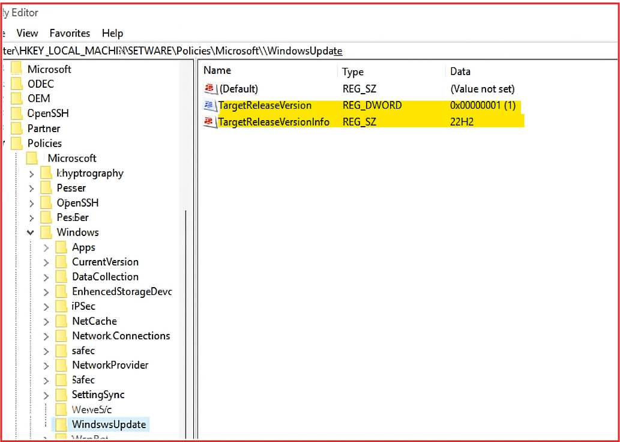Click the 22H2 data cell
The image size is (620, 442).
point(462,122)
